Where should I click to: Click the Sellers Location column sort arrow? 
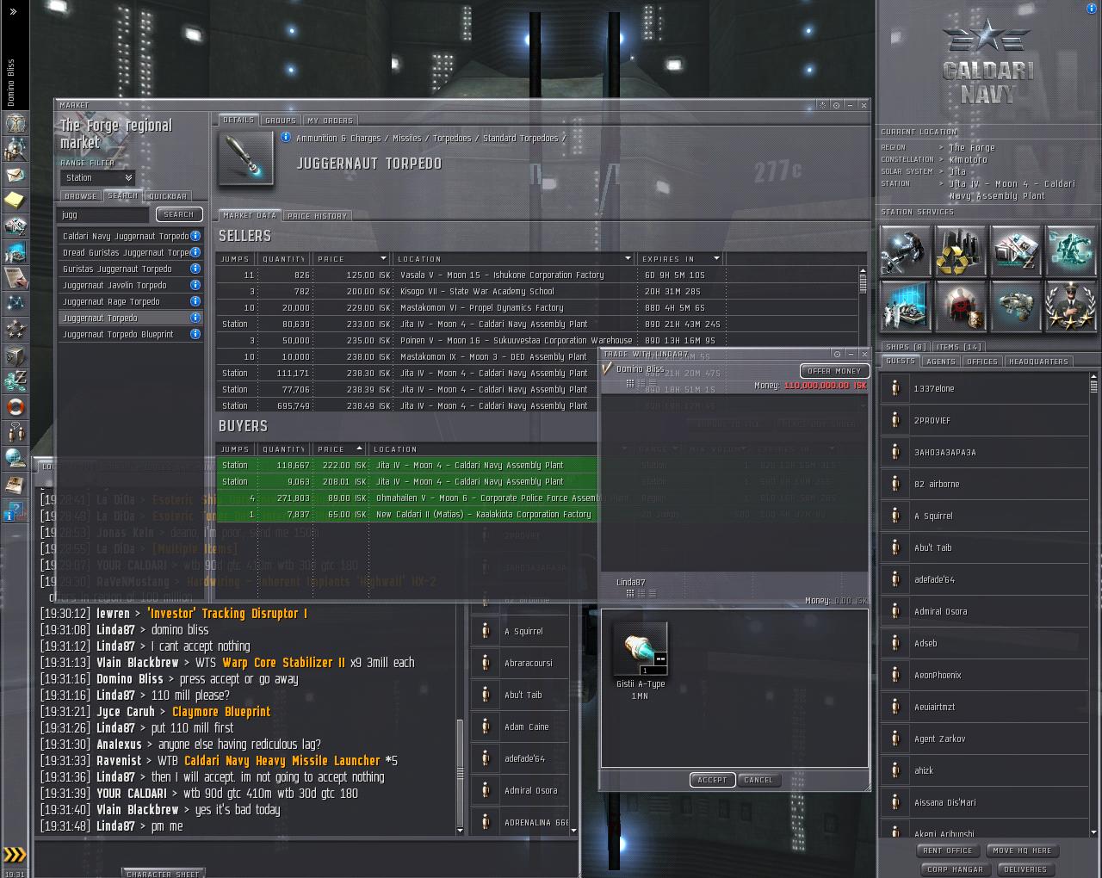click(628, 258)
